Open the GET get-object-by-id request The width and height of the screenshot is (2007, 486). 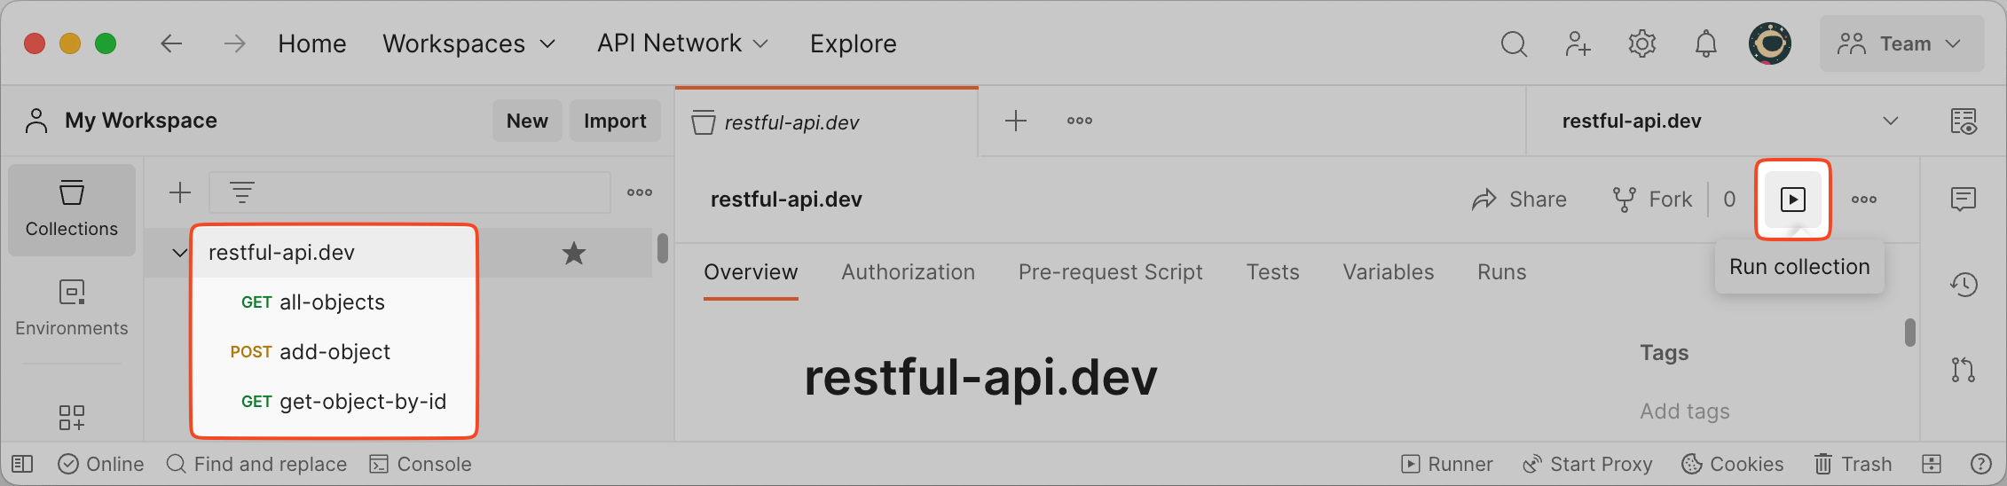(x=343, y=402)
